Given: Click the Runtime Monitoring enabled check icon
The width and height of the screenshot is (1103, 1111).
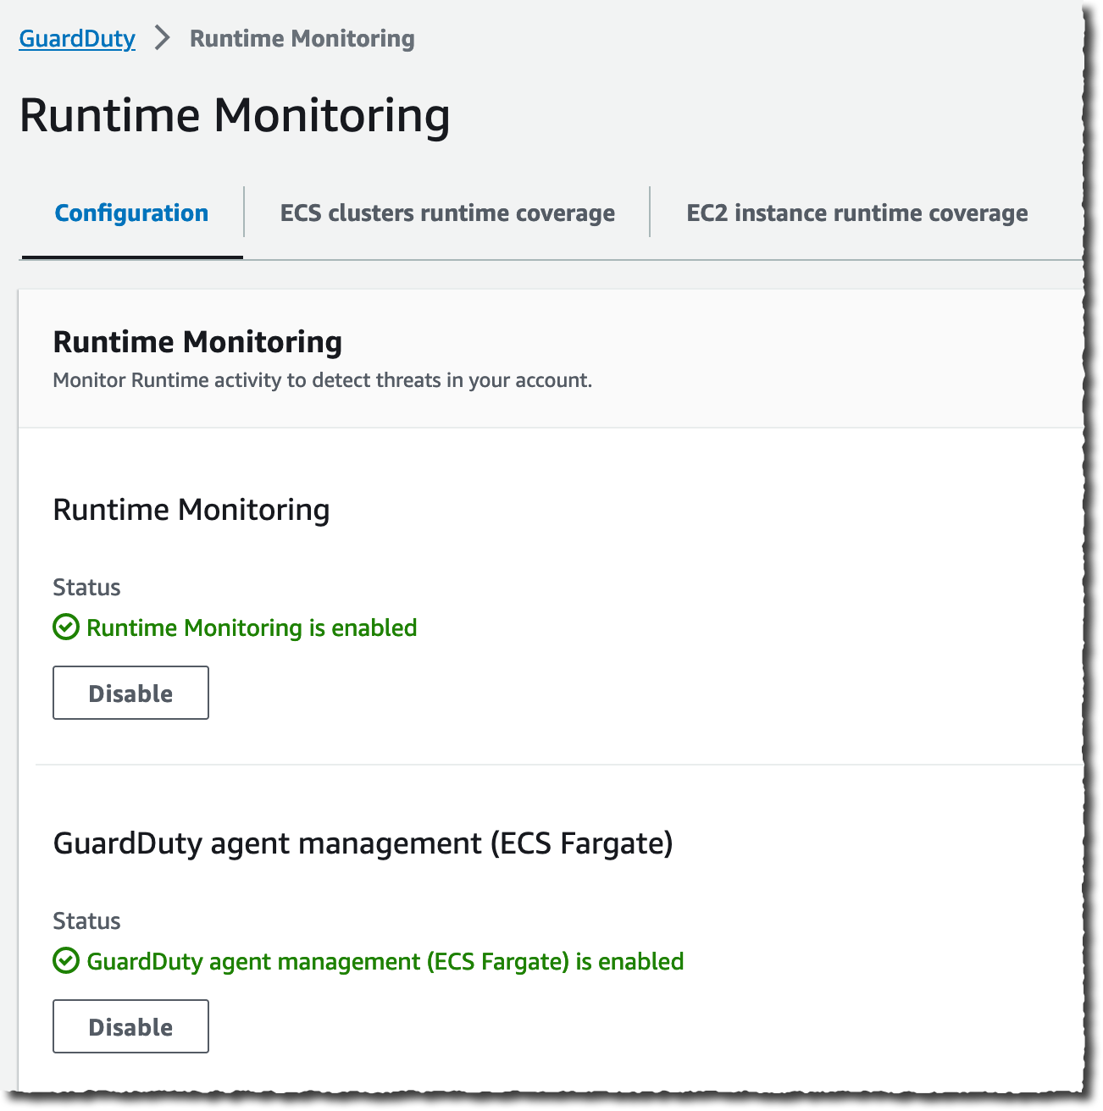Looking at the screenshot, I should (x=66, y=627).
